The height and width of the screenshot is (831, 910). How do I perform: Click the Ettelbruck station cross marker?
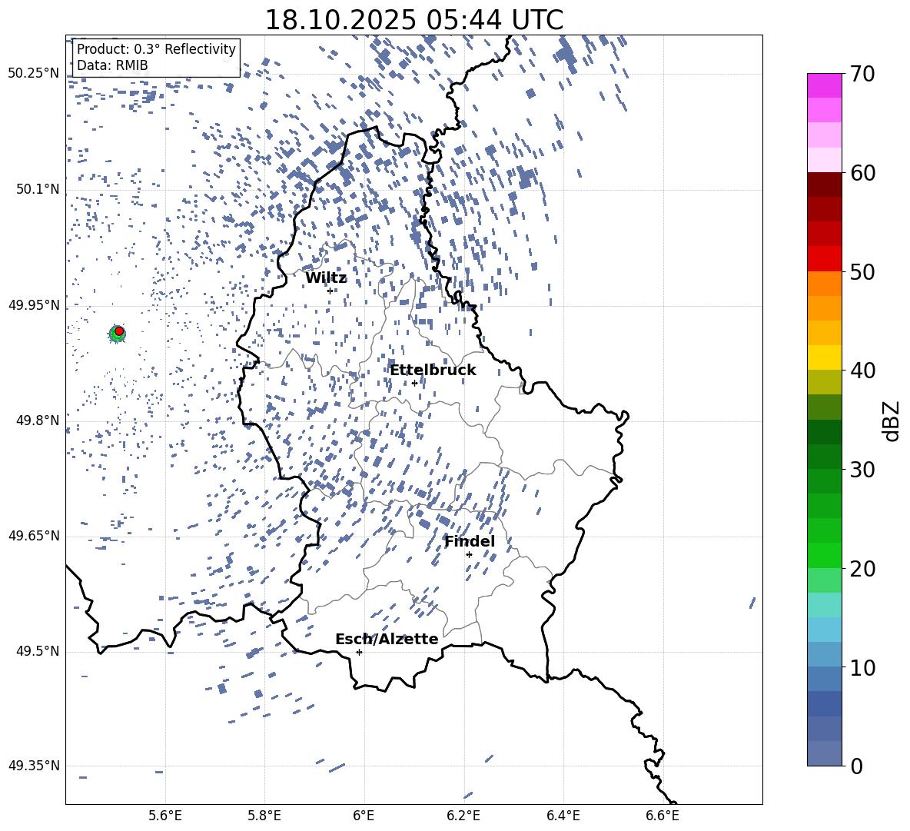point(414,383)
